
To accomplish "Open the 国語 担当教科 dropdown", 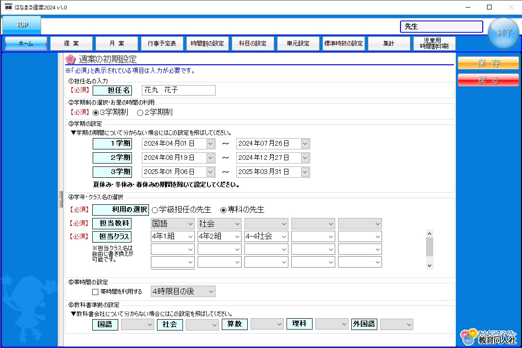I will 173,224.
